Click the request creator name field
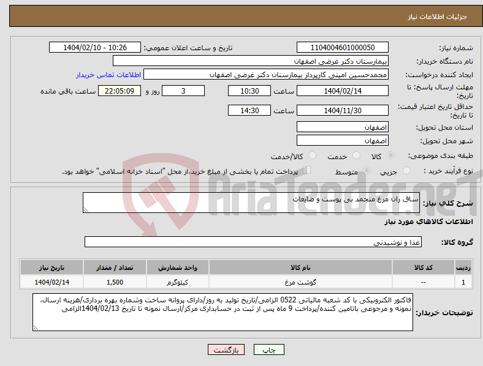483x366 pixels. click(266, 75)
